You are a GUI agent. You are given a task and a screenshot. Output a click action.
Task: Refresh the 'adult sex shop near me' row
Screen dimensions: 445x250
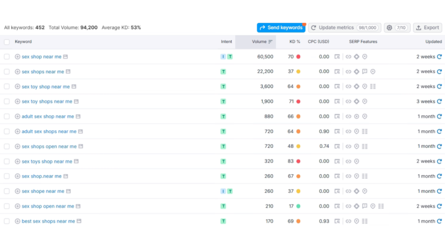(439, 116)
